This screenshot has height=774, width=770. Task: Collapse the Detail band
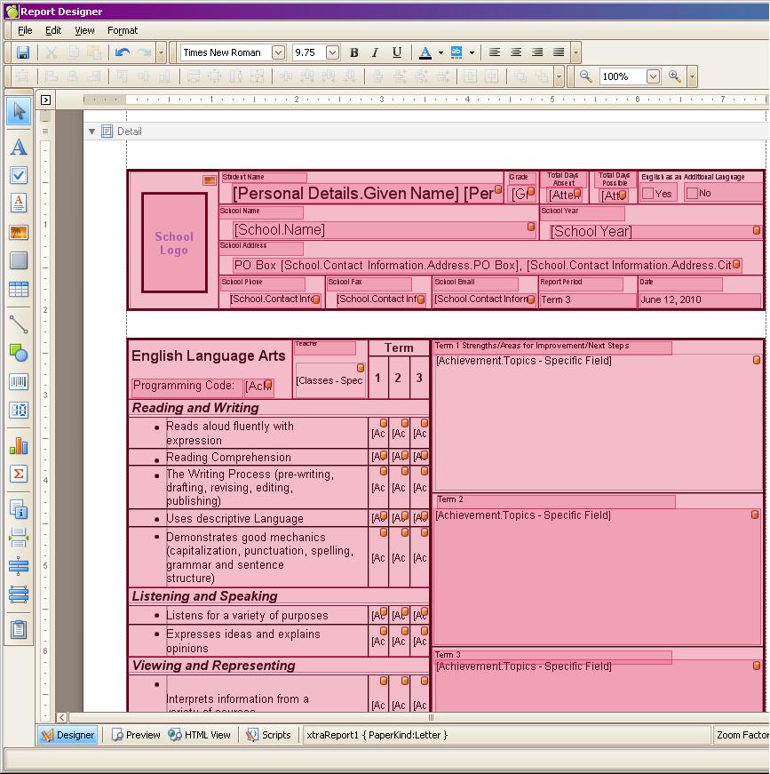[91, 132]
